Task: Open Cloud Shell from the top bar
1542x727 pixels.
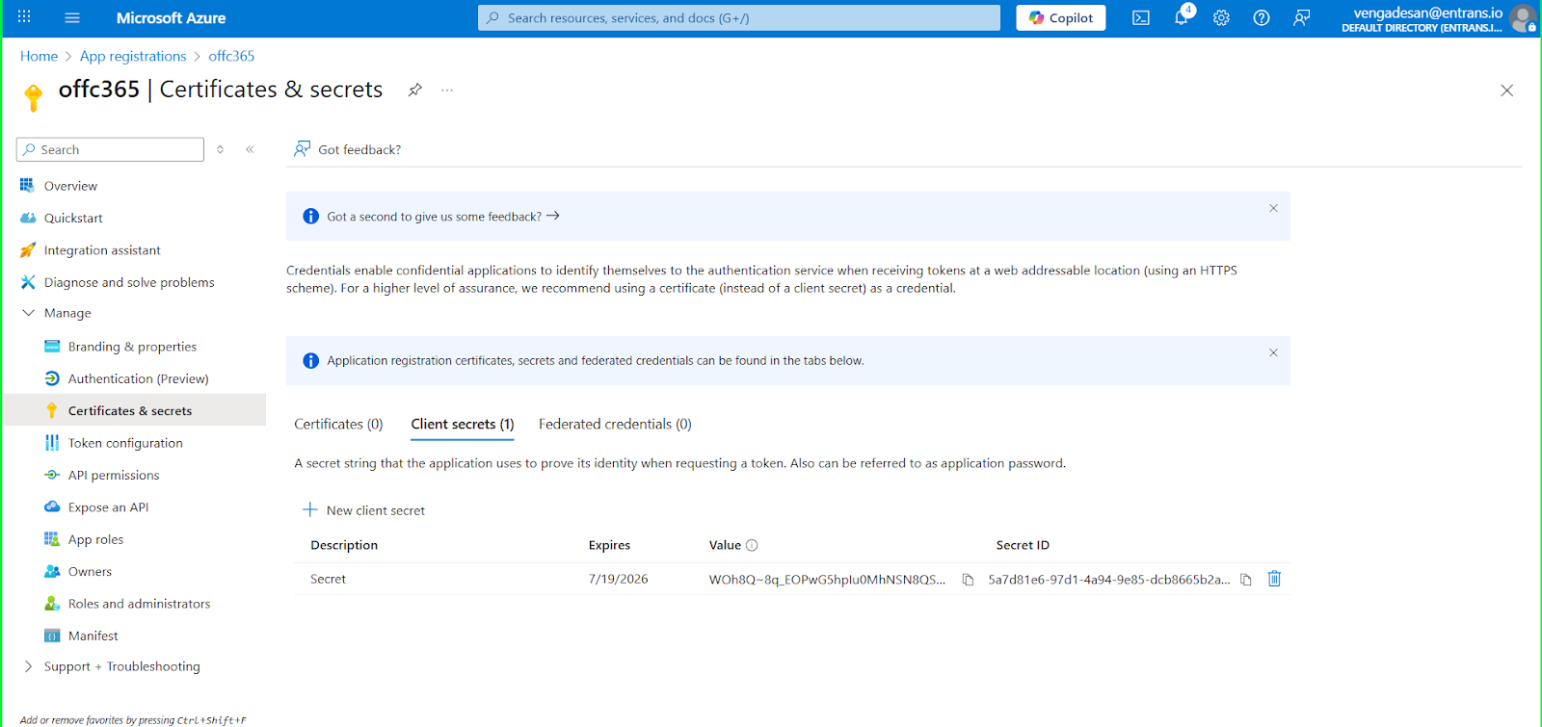Action: tap(1141, 17)
